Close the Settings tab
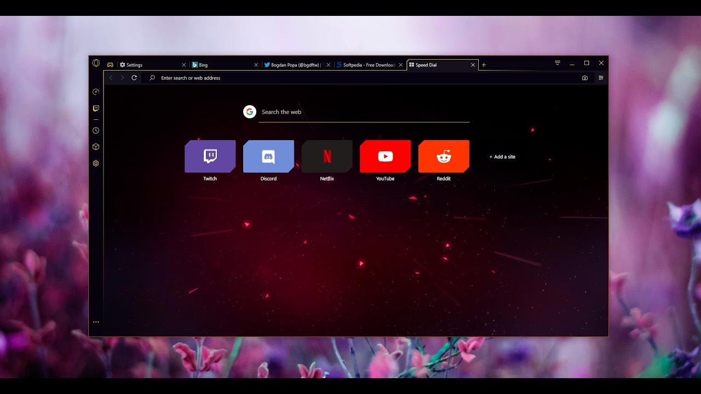The image size is (701, 394). click(183, 65)
